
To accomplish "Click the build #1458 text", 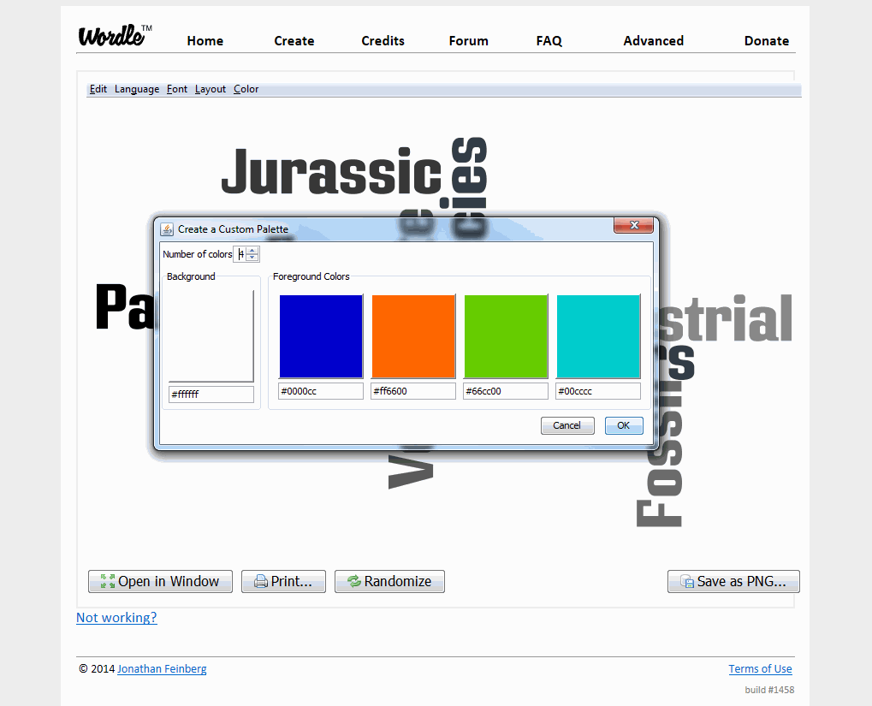I will click(x=769, y=690).
